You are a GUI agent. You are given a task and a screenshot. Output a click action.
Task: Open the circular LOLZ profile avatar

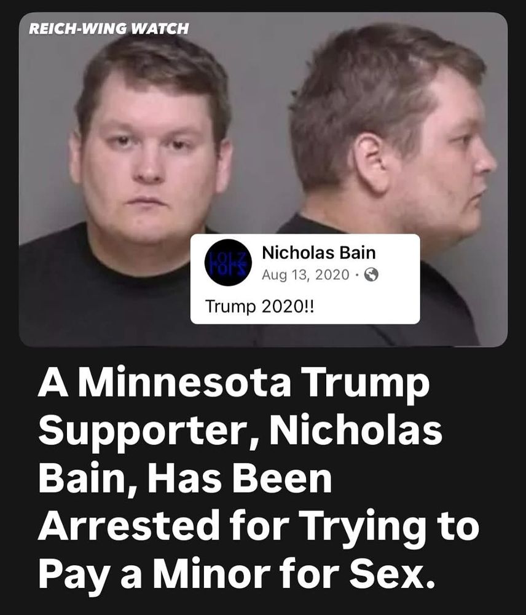[x=229, y=262]
